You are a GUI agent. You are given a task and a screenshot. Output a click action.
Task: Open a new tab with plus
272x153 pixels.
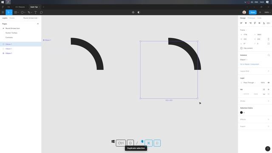pyautogui.click(x=43, y=7)
